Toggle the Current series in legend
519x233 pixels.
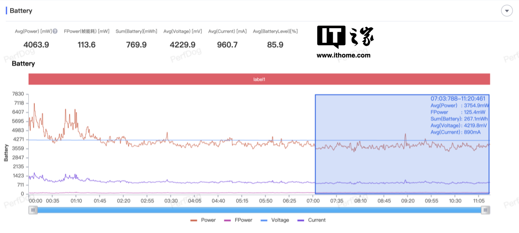coord(311,220)
